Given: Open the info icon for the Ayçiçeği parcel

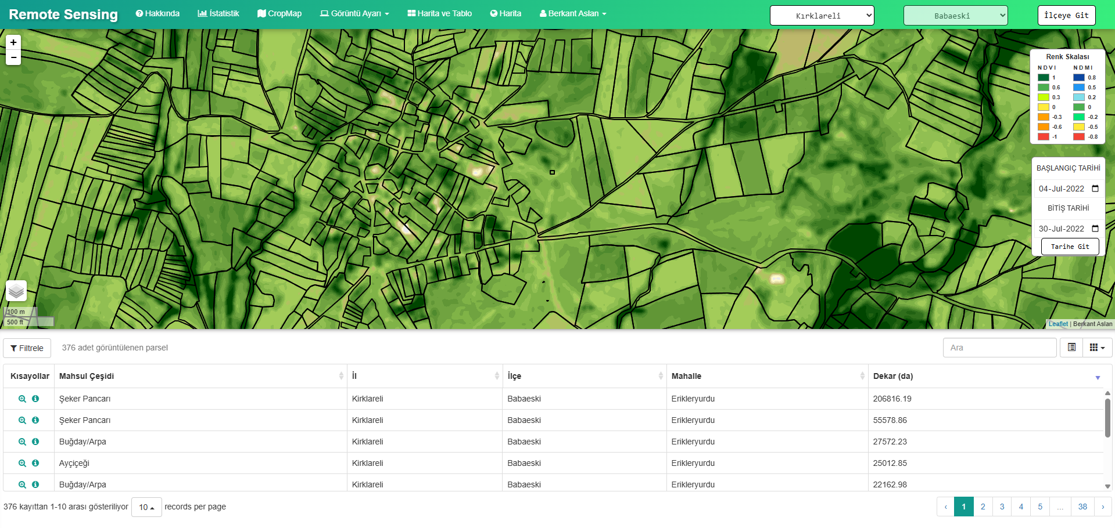Looking at the screenshot, I should coord(35,463).
